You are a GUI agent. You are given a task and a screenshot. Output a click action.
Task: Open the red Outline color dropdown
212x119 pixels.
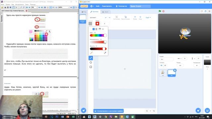[x=98, y=23]
